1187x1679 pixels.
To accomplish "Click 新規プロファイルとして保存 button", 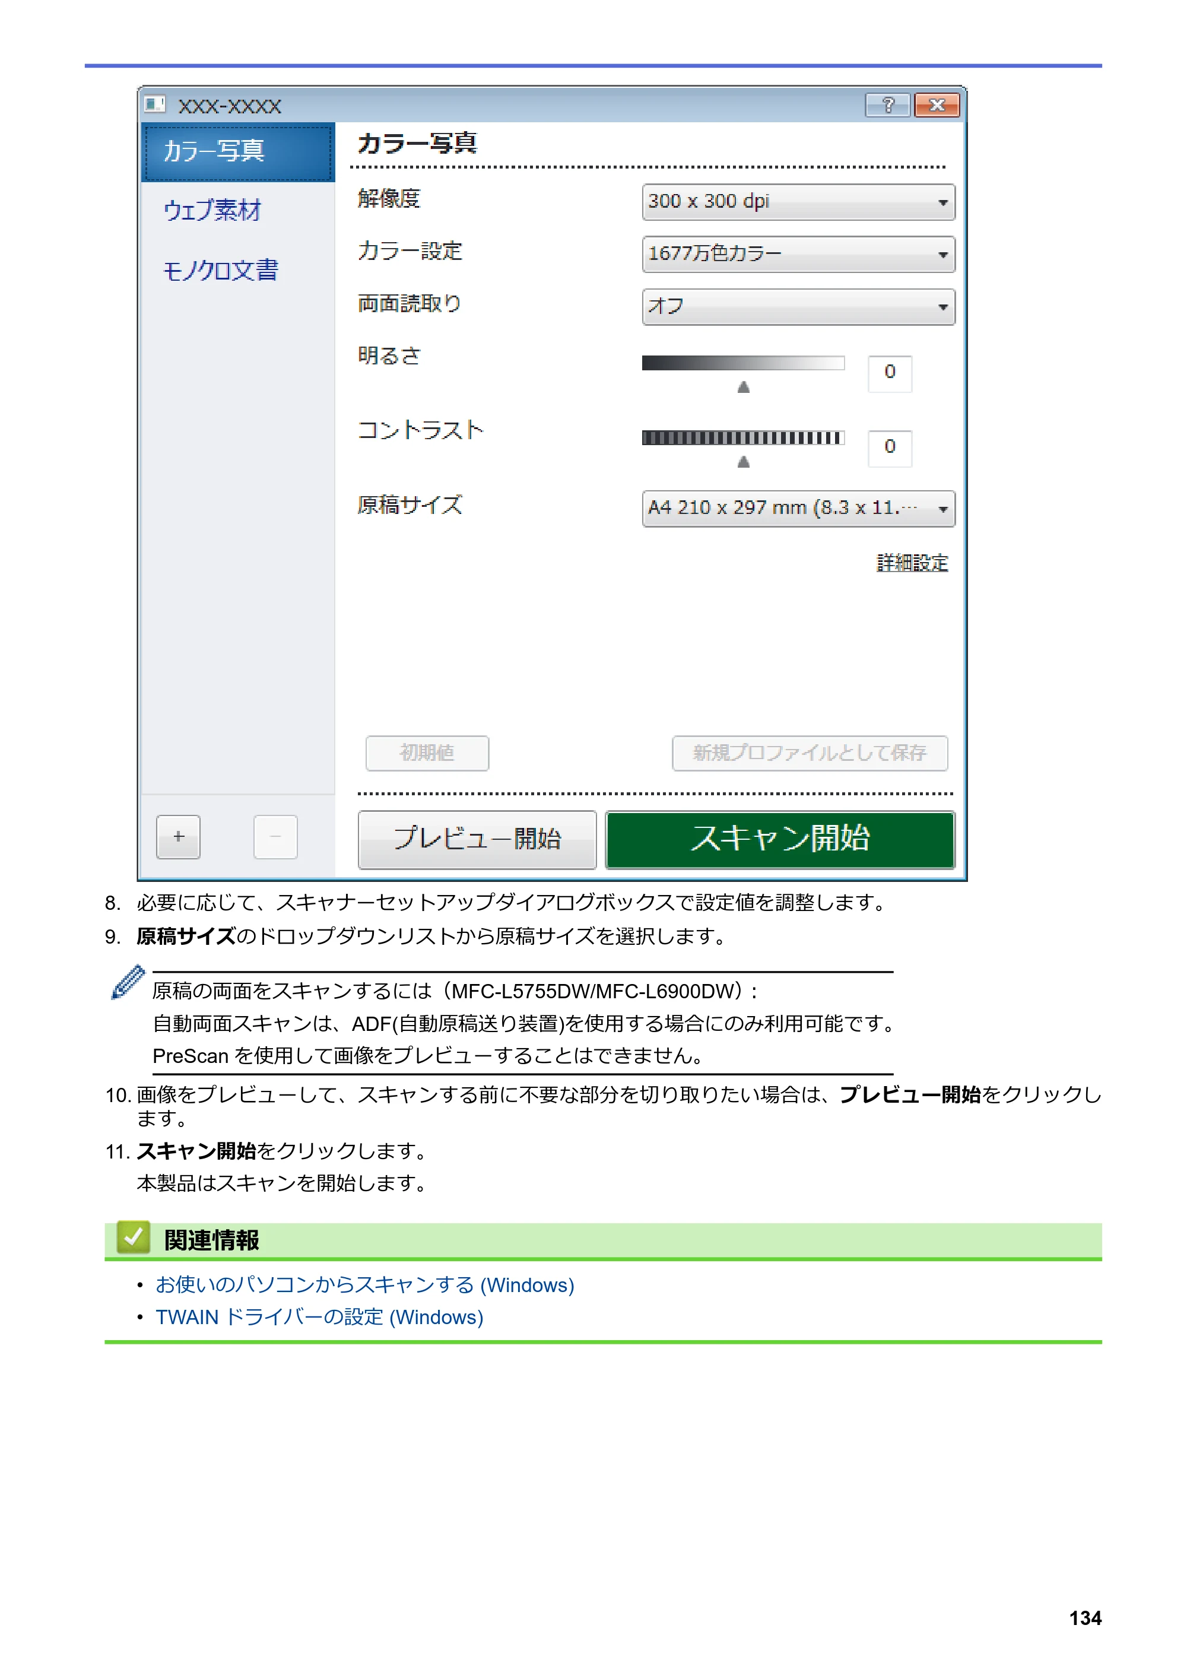I will pos(810,753).
